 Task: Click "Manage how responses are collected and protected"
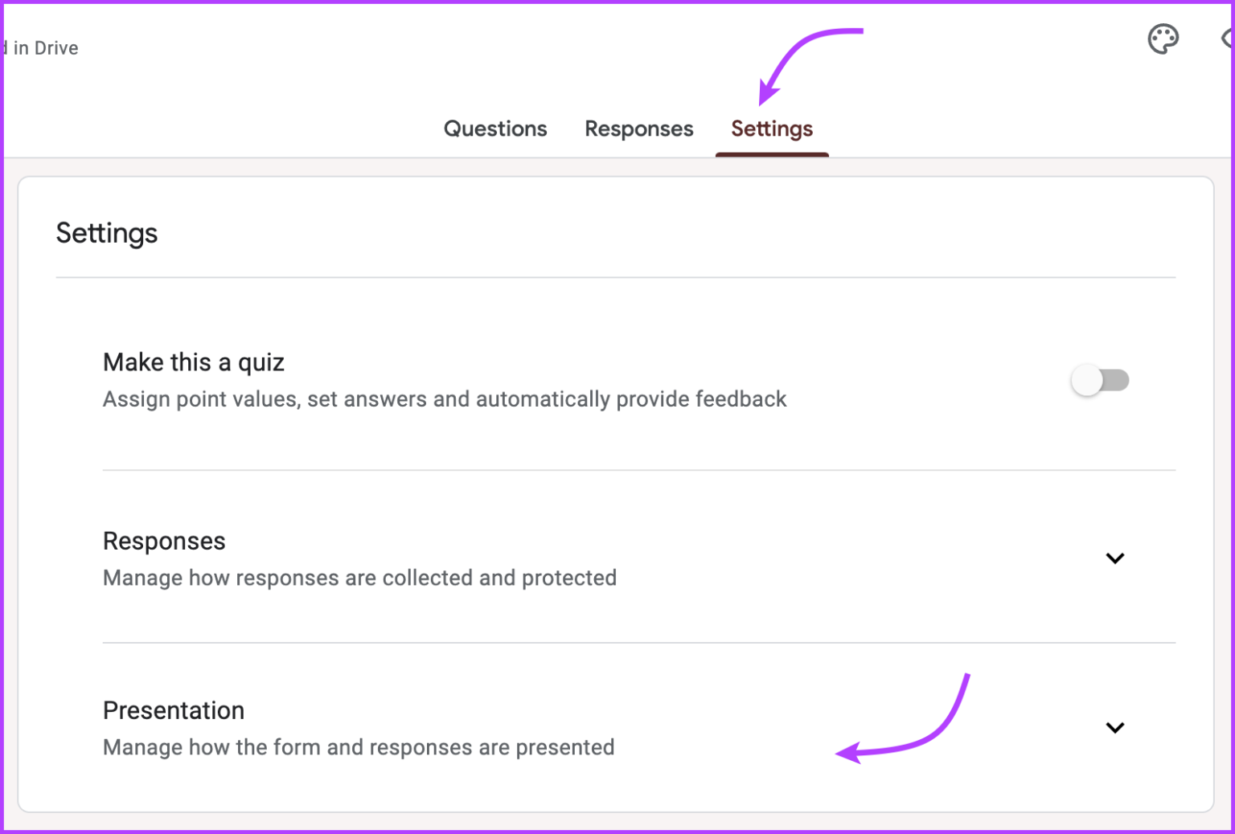(x=359, y=578)
